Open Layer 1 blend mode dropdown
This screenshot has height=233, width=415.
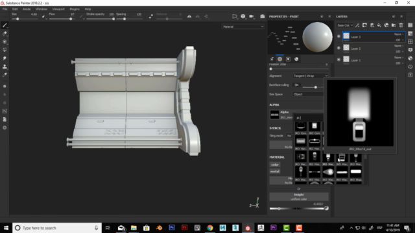pyautogui.click(x=399, y=58)
